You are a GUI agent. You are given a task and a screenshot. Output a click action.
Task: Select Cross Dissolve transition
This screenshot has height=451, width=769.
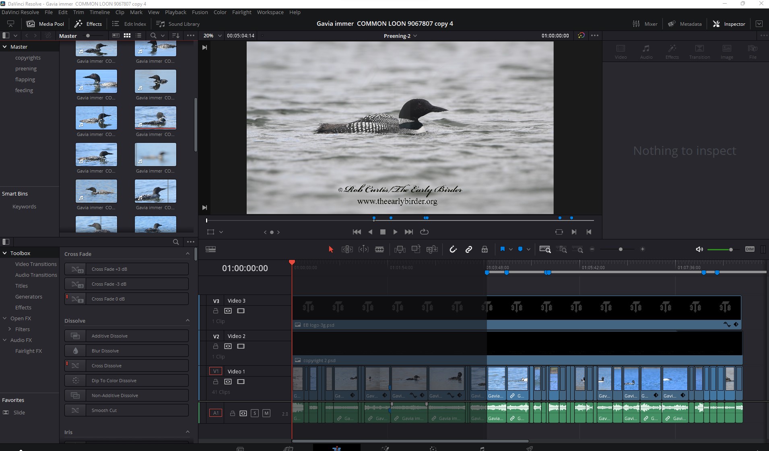126,365
